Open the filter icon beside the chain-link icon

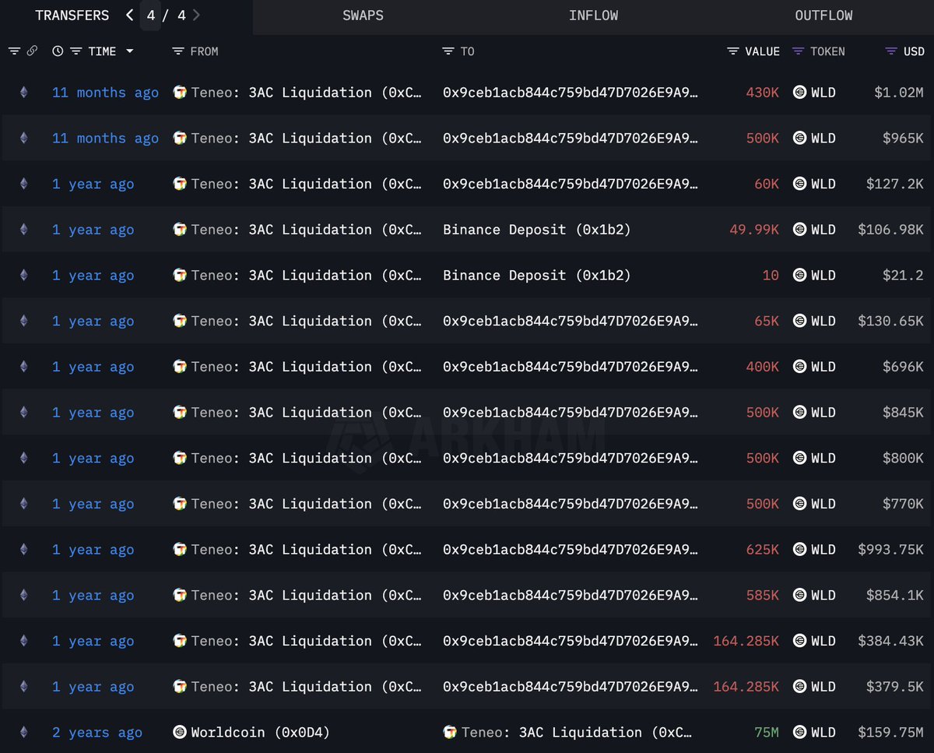tap(14, 51)
